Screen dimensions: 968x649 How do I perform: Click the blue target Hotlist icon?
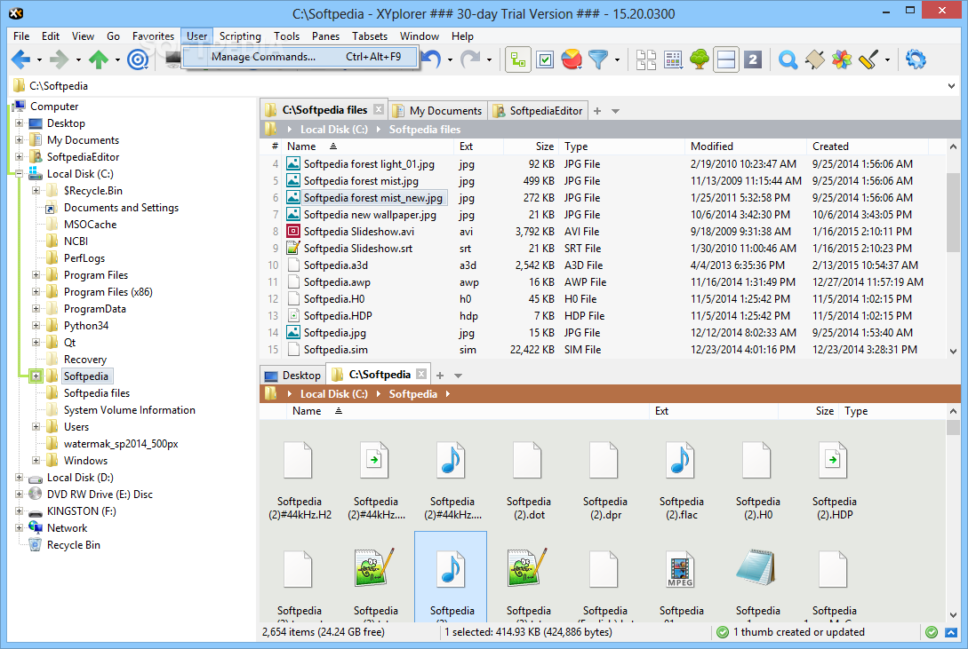tap(138, 59)
